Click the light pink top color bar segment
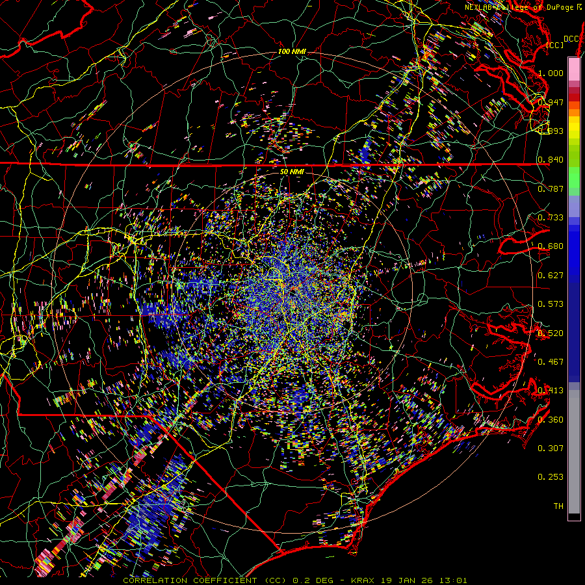The width and height of the screenshot is (585, 585). [574, 69]
